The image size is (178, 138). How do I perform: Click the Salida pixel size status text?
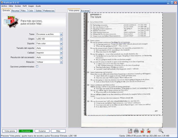pyautogui.click(x=144, y=136)
